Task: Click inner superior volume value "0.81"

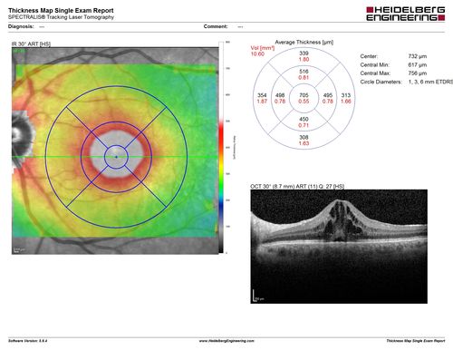Action: click(304, 77)
